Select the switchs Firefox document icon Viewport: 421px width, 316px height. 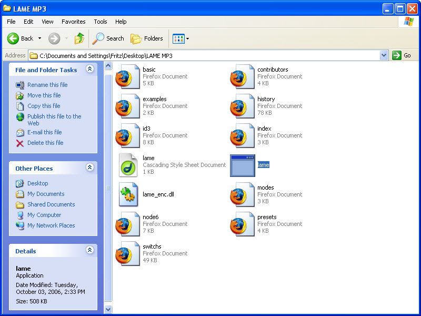127,253
